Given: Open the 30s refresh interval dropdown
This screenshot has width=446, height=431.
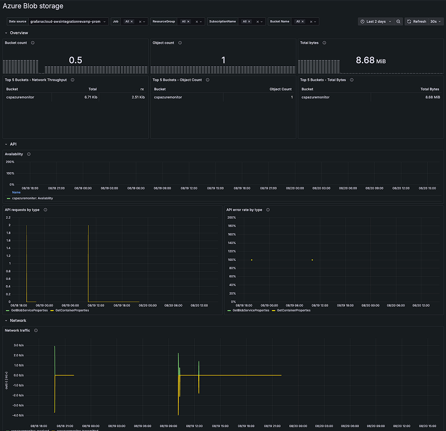Looking at the screenshot, I should click(436, 21).
